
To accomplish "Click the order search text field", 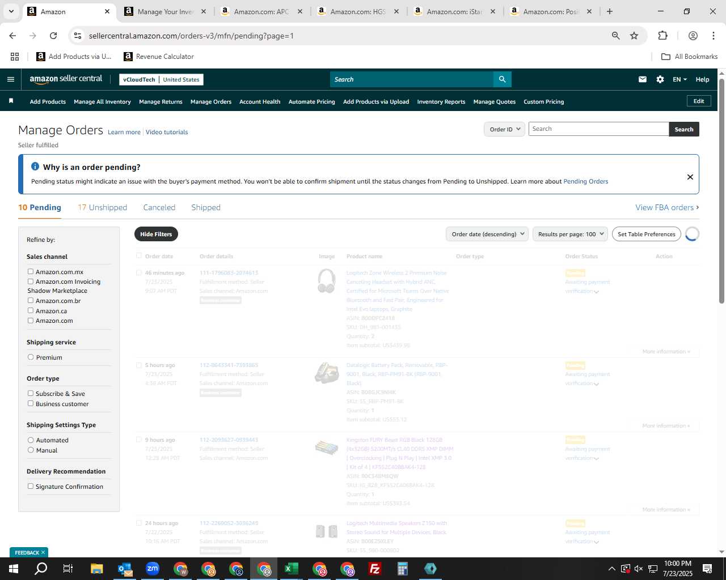I will [598, 129].
